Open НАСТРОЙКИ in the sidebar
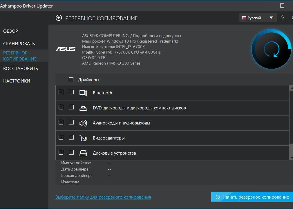 click(17, 81)
